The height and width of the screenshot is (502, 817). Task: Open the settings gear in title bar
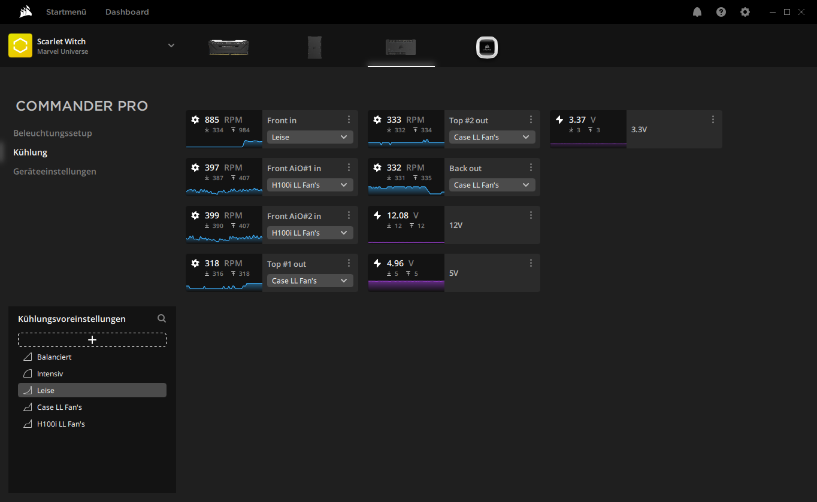click(x=745, y=12)
